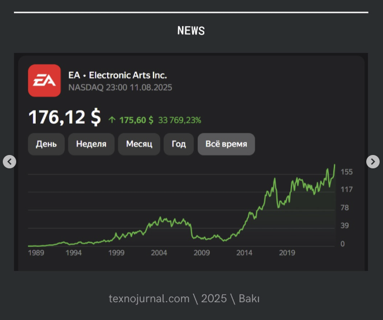Go to the previous news slide
383x320 pixels.
coord(9,162)
